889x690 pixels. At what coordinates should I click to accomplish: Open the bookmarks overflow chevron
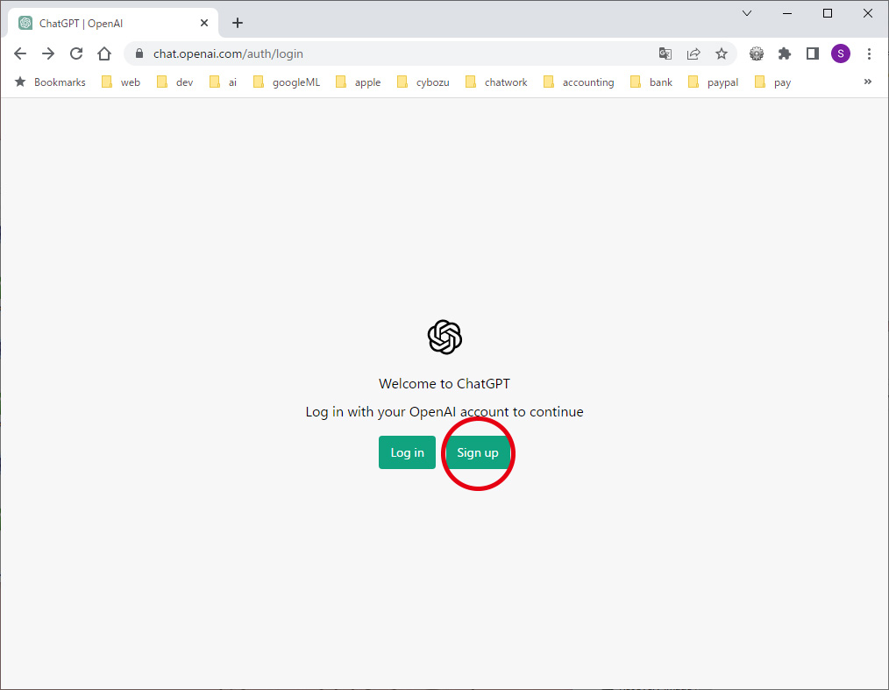867,82
